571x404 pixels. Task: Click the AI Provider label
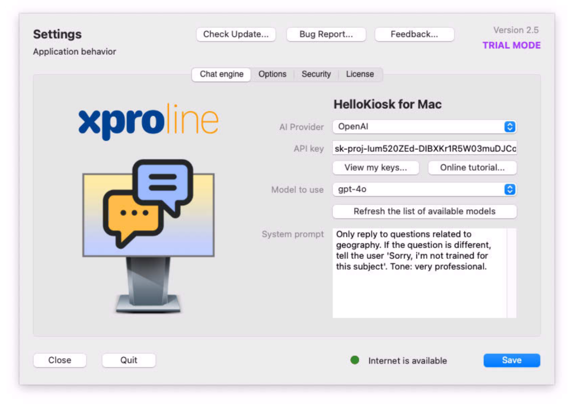tap(301, 127)
